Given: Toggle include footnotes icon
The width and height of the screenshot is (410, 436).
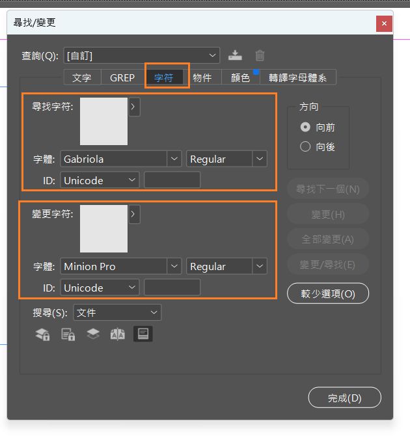Looking at the screenshot, I should click(143, 334).
